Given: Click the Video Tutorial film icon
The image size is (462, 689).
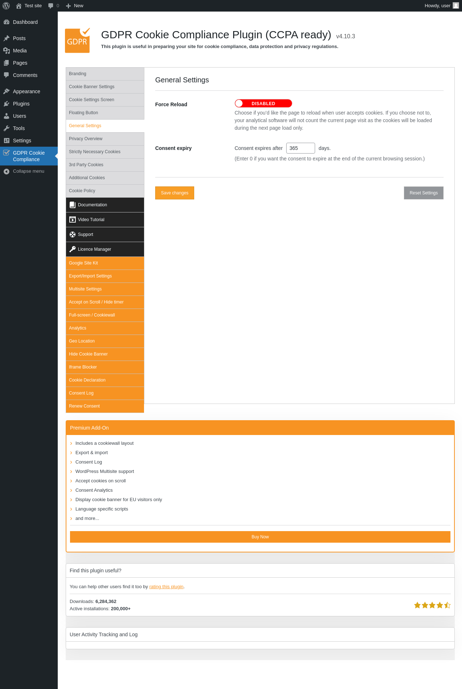Looking at the screenshot, I should pyautogui.click(x=73, y=220).
